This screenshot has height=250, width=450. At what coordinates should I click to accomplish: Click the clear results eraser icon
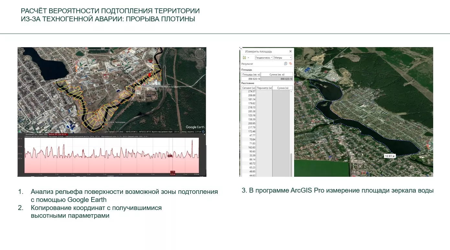(x=291, y=64)
